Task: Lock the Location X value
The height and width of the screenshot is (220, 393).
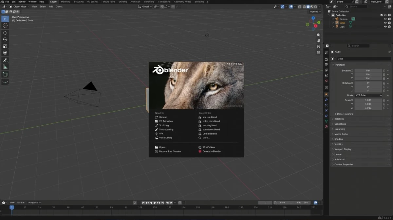Action: point(384,71)
